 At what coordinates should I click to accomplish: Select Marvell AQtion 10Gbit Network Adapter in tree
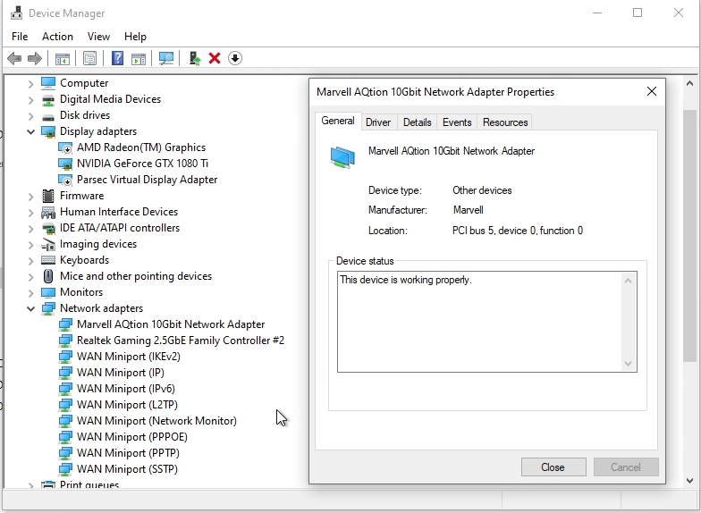[x=171, y=324]
